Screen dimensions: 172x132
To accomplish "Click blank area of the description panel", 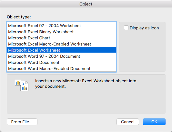I will (86, 102).
